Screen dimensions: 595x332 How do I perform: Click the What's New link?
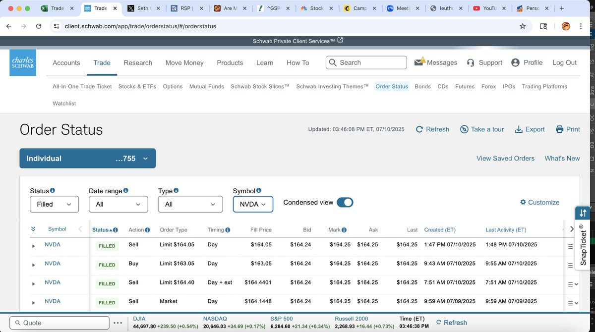pyautogui.click(x=562, y=159)
